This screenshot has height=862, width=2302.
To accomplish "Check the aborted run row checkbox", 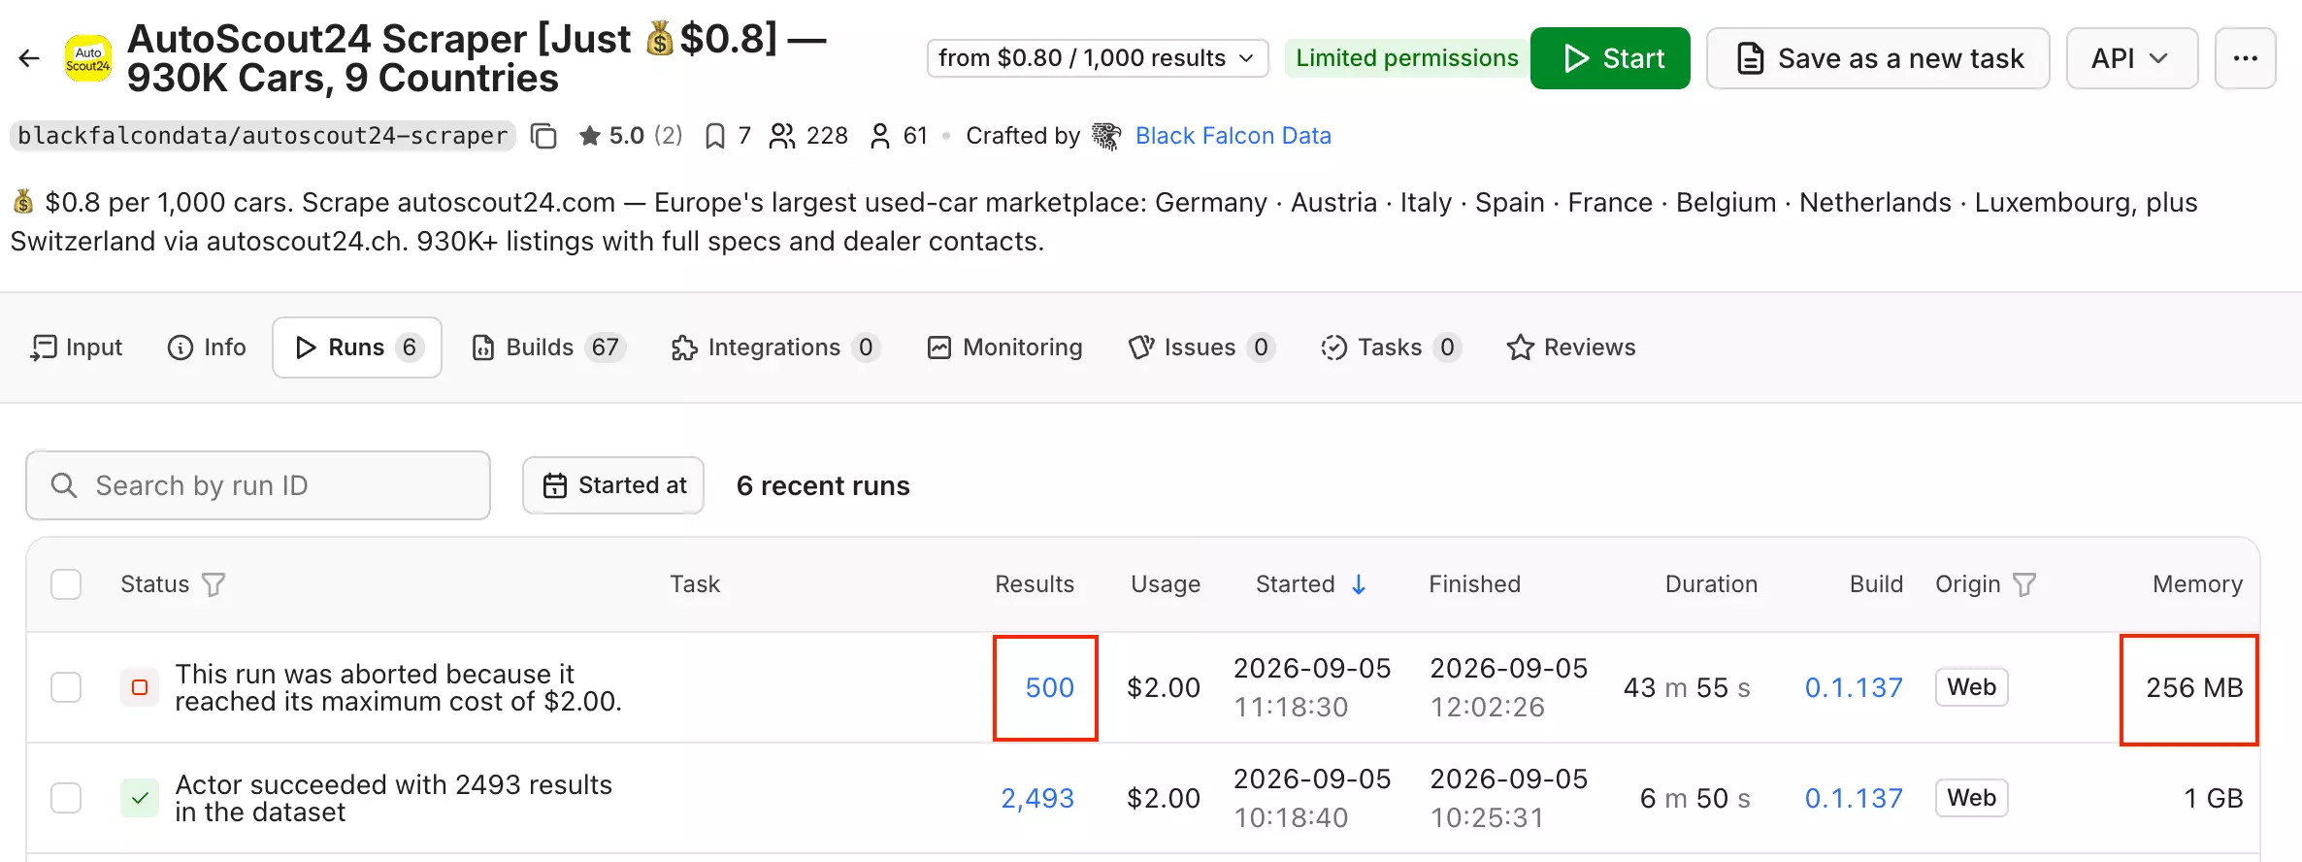I will (x=66, y=687).
